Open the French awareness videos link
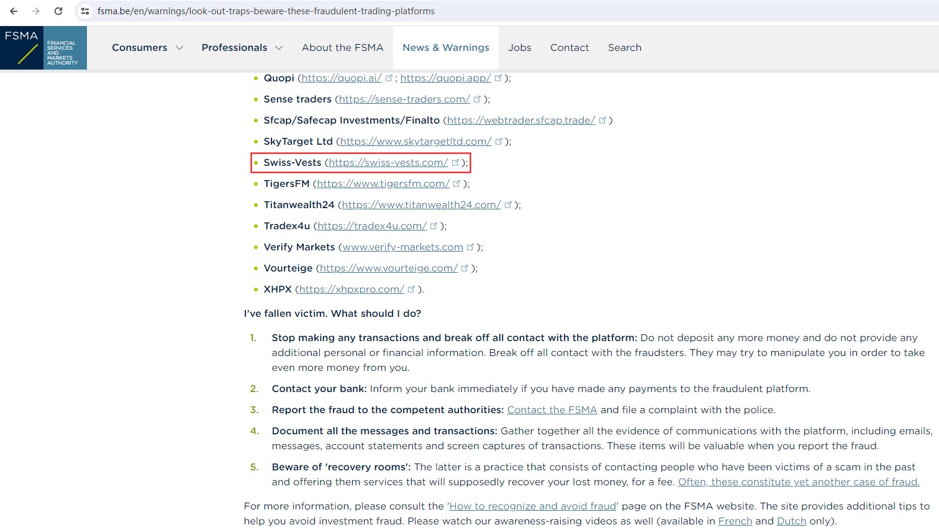The image size is (939, 530). pos(735,521)
